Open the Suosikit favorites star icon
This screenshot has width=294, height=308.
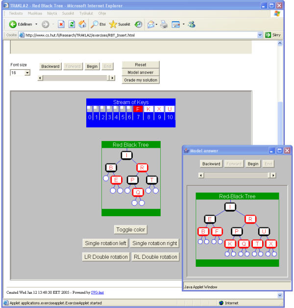pos(113,25)
